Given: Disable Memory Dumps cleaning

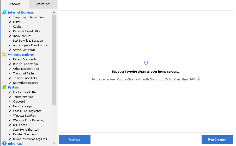Looking at the screenshot, I should click(10, 106).
